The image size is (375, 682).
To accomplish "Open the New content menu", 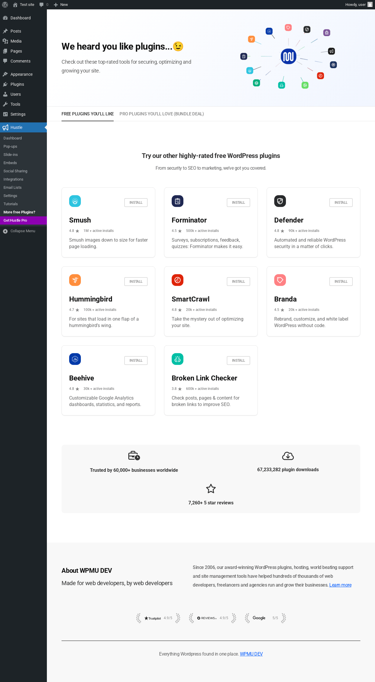I will coord(61,5).
